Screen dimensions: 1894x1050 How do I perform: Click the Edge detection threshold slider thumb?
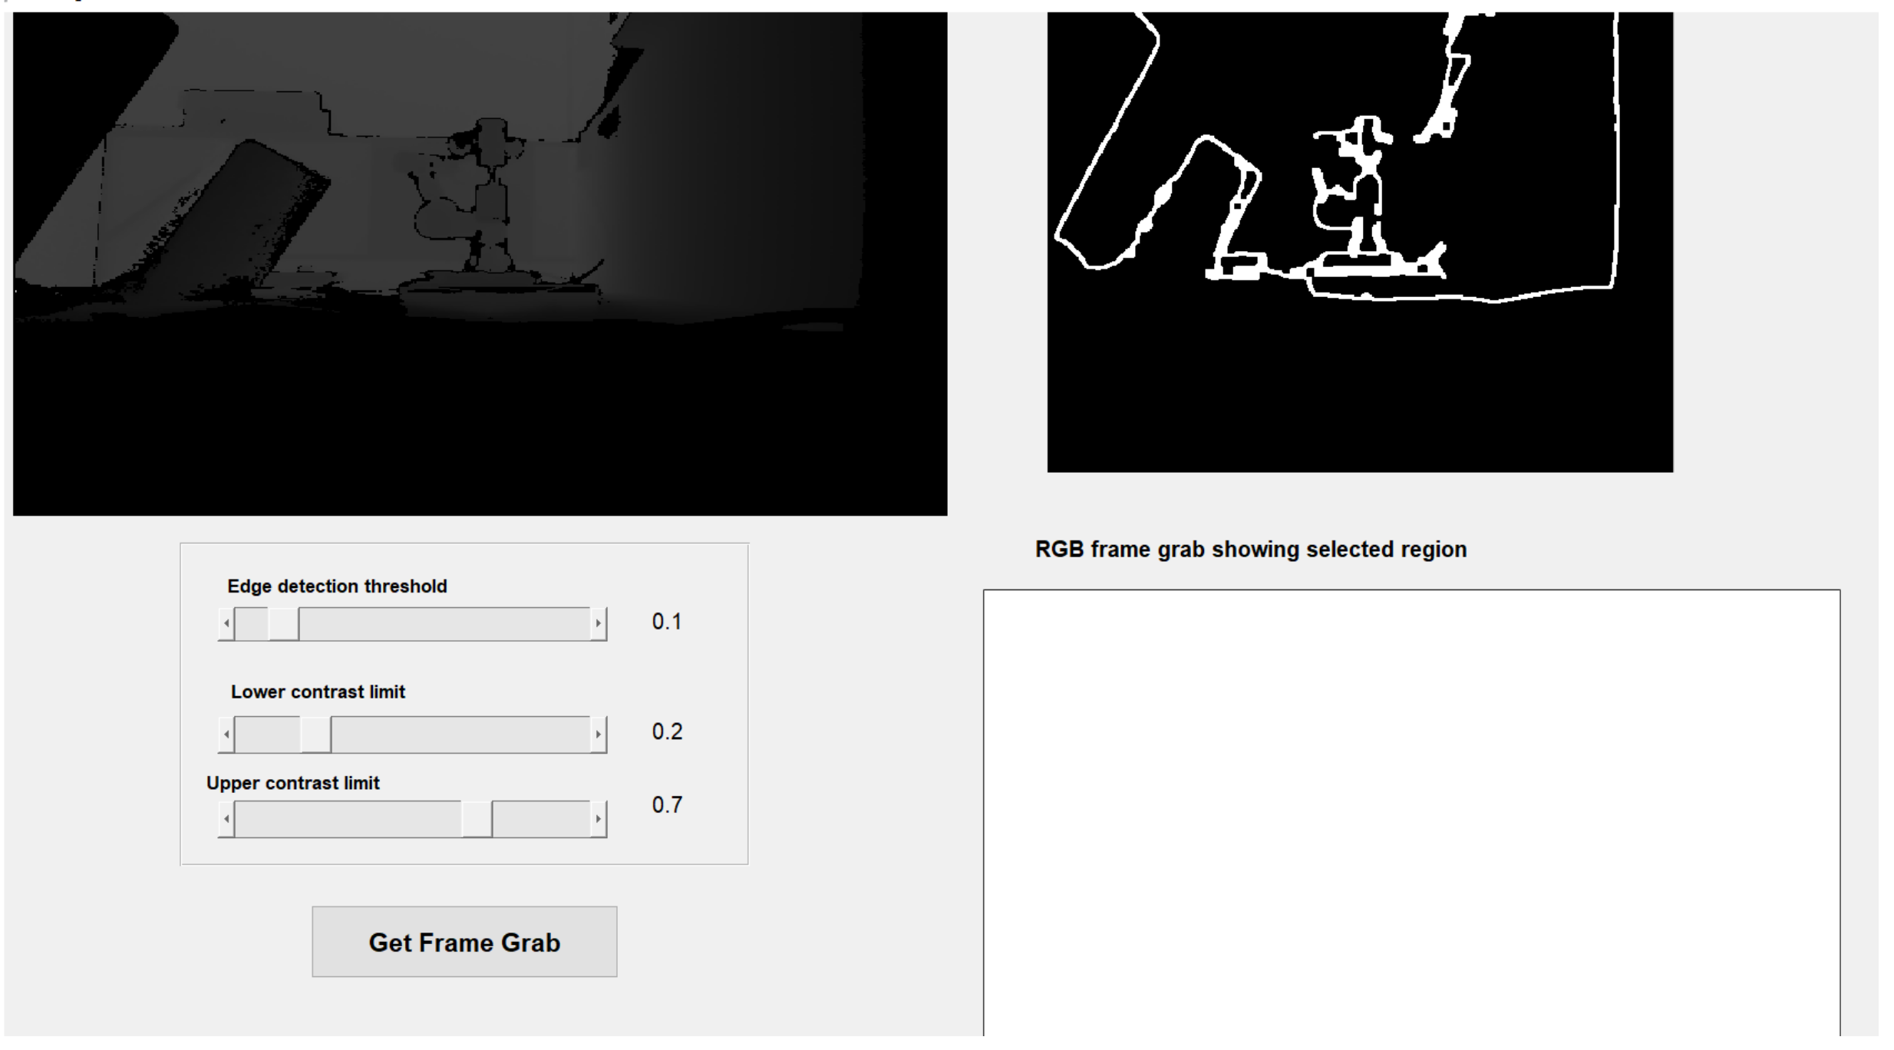coord(283,623)
